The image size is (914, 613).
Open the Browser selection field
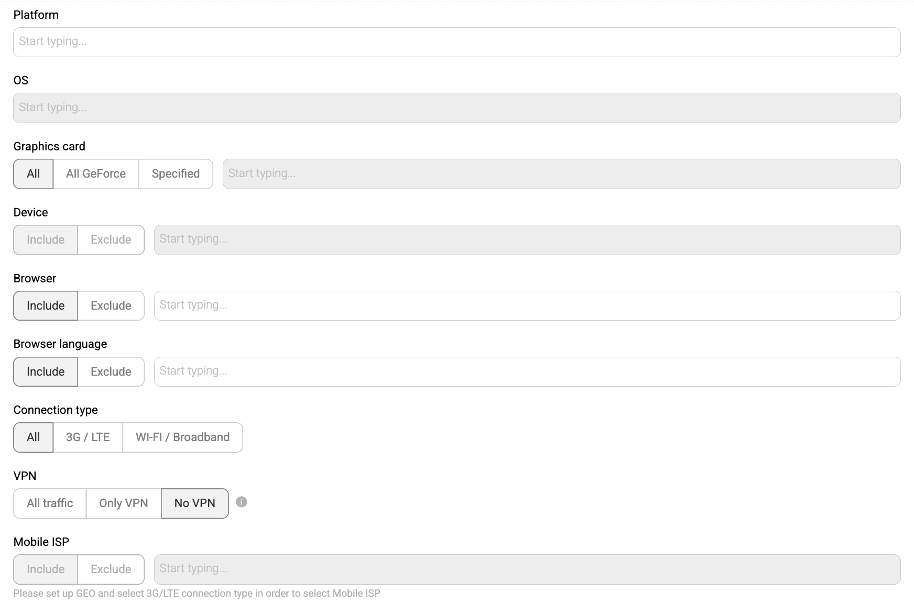tap(527, 305)
